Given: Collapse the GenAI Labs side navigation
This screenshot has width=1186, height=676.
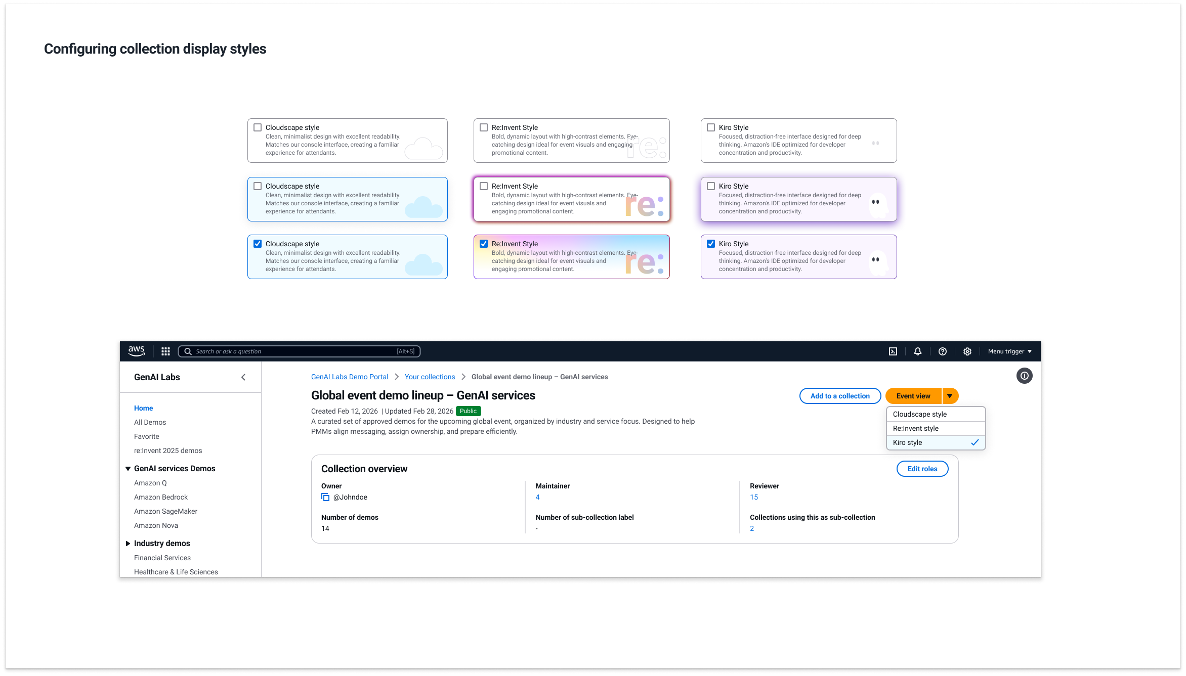Looking at the screenshot, I should (243, 377).
